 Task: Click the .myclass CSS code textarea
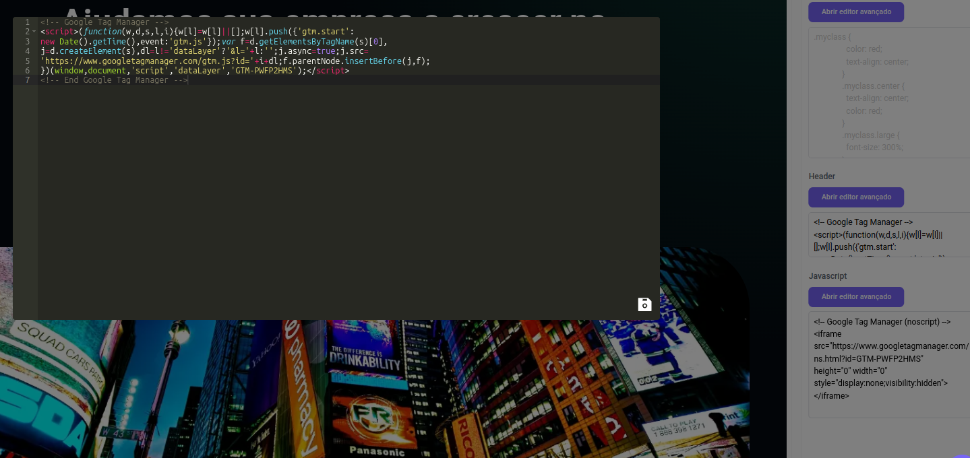(888, 92)
